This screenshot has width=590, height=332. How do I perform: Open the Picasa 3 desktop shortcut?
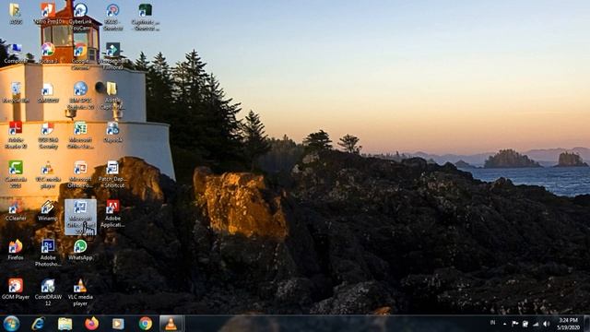coord(48,53)
